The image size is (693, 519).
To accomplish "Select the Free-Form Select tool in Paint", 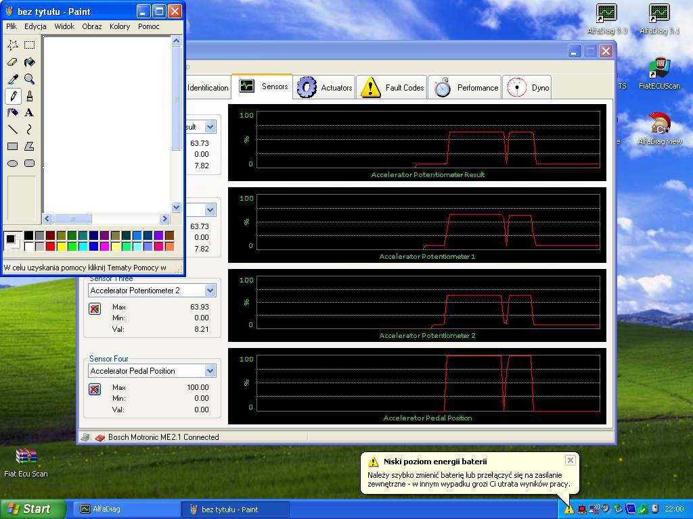I will 13,45.
